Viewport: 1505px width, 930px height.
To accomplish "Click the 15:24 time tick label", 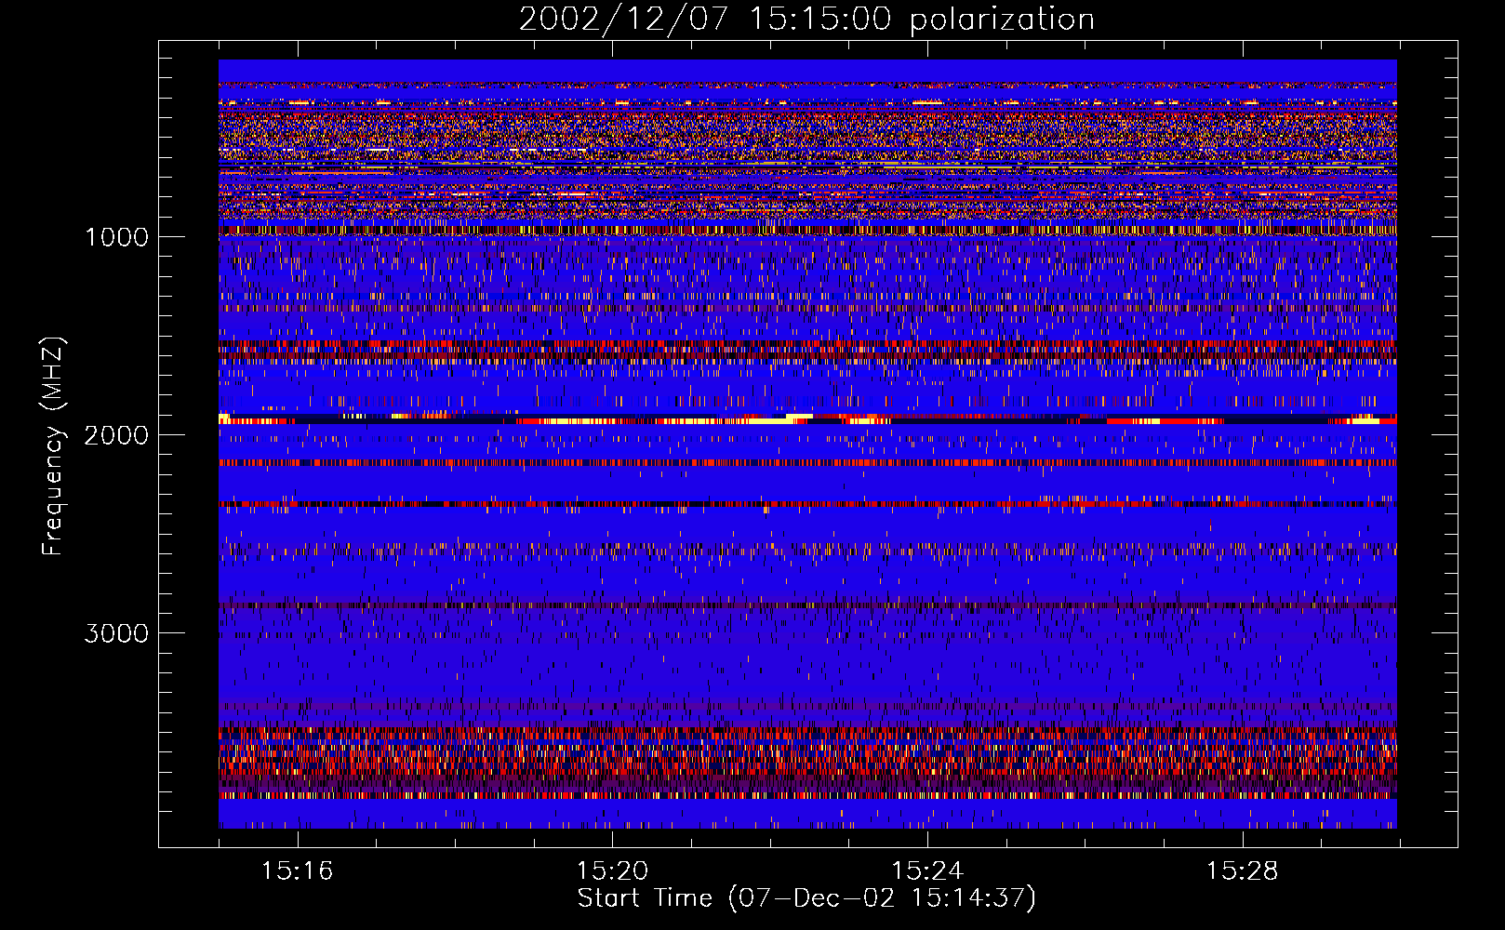I will pos(927,871).
